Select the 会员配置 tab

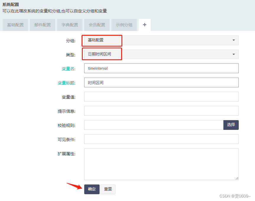click(97, 25)
